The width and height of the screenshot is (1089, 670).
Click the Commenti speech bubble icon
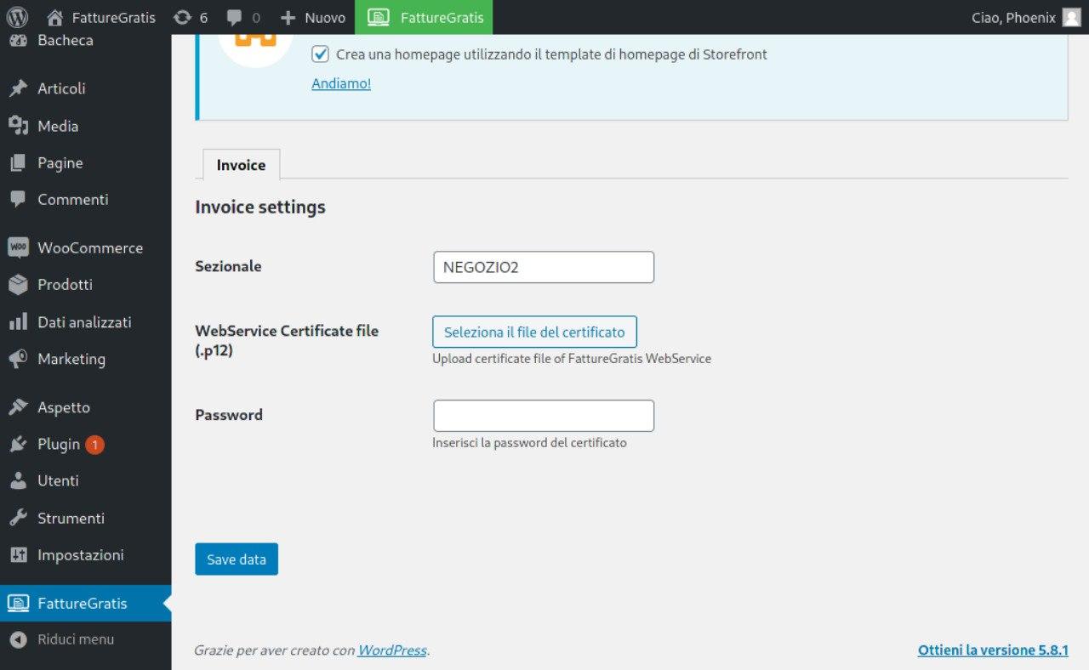point(18,199)
